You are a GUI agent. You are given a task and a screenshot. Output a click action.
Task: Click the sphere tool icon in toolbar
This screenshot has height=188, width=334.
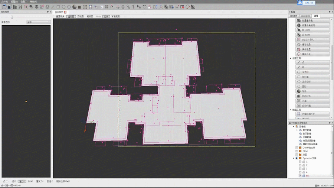(74, 7)
